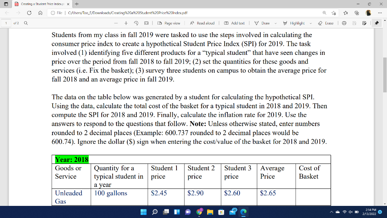The image size is (387, 218).
Task: Select the Draw annotation tool
Action: [x=266, y=23]
